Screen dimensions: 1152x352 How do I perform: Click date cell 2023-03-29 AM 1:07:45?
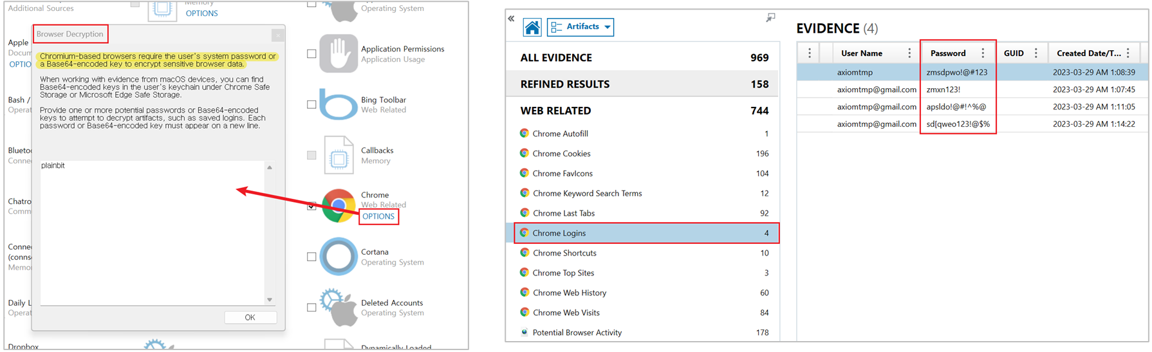1093,89
